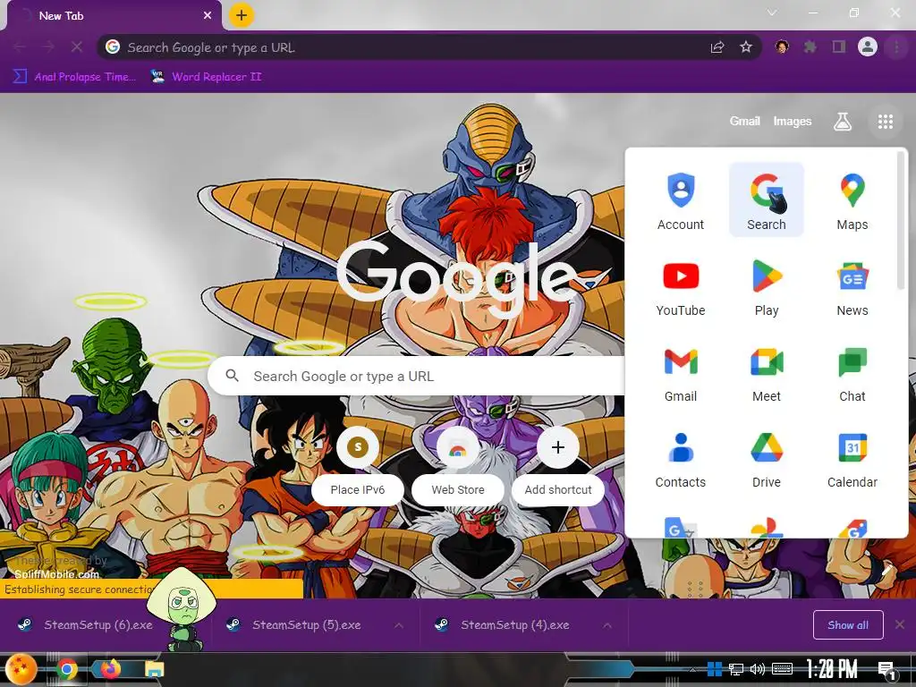The image size is (916, 687).
Task: Open Google Drive from the apps panel
Action: [766, 458]
